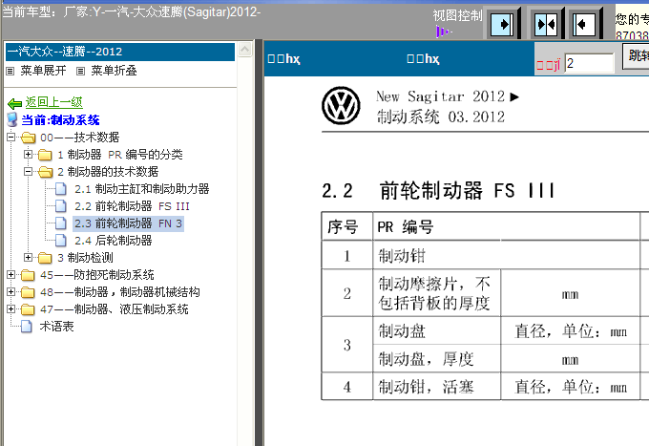The width and height of the screenshot is (649, 446).
Task: Select 00——技术数据 folder icon
Action: coord(28,138)
